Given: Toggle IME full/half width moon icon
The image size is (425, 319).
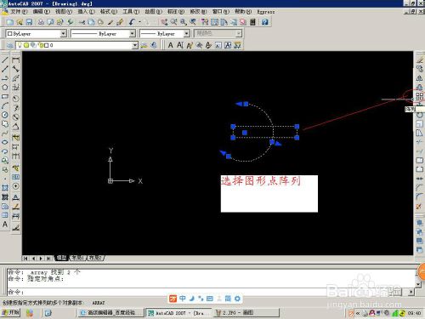Looking at the screenshot, I should (x=192, y=299).
